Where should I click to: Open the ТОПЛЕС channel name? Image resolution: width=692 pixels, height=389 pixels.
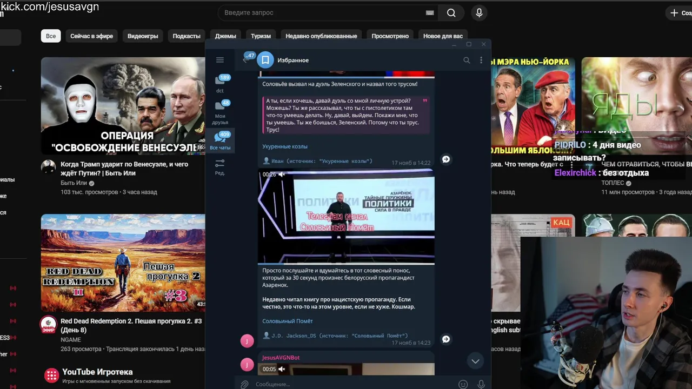(613, 183)
